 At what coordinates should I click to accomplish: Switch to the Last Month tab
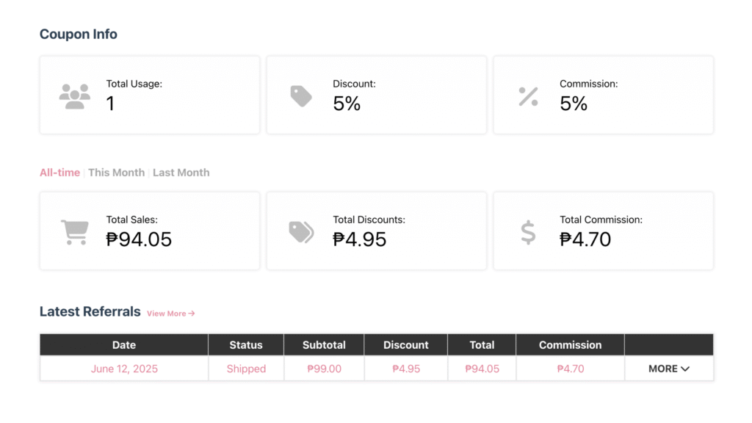click(181, 173)
